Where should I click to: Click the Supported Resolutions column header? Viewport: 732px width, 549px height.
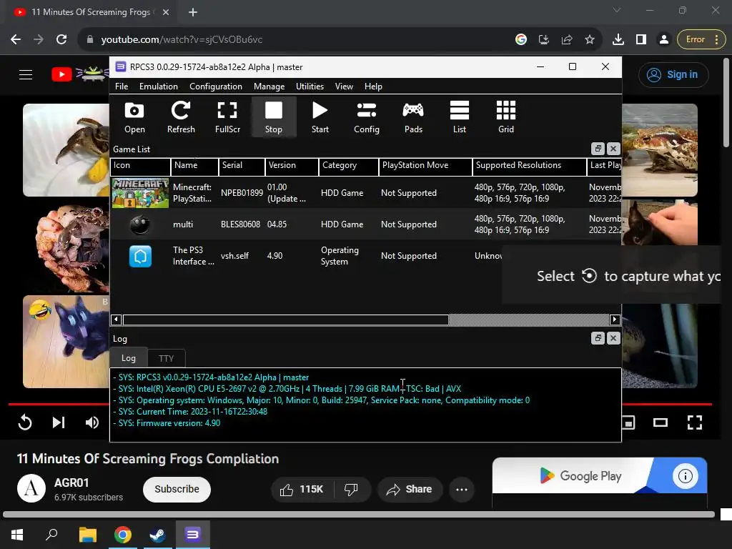pos(530,165)
